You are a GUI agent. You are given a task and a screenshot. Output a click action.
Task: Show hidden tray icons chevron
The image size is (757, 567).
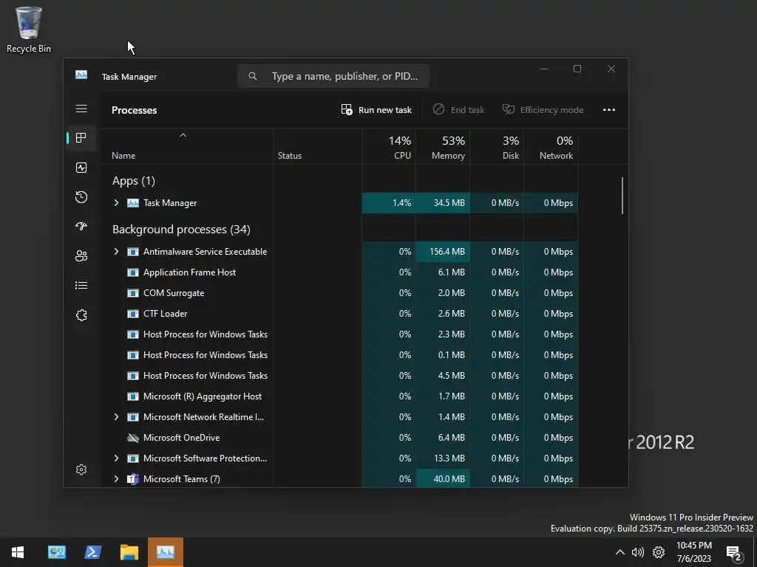tap(620, 552)
